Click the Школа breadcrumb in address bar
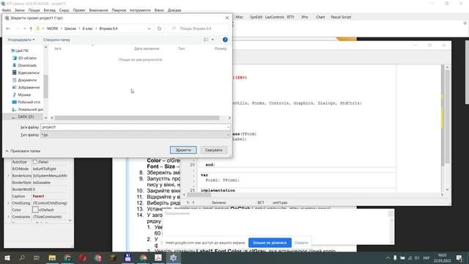The image size is (469, 264). point(70,29)
